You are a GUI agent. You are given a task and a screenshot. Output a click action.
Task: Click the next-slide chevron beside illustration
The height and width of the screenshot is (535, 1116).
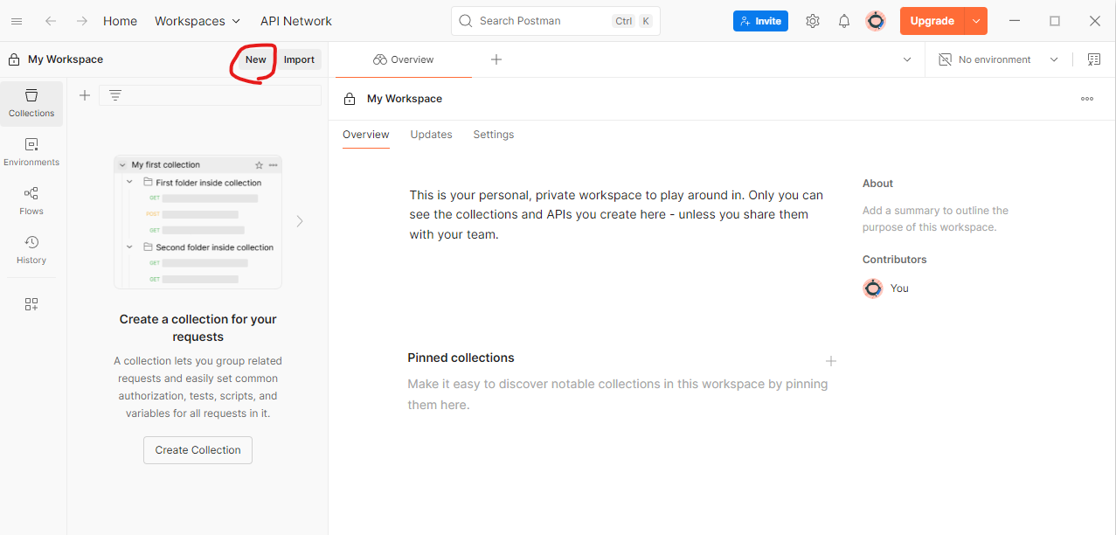[300, 221]
